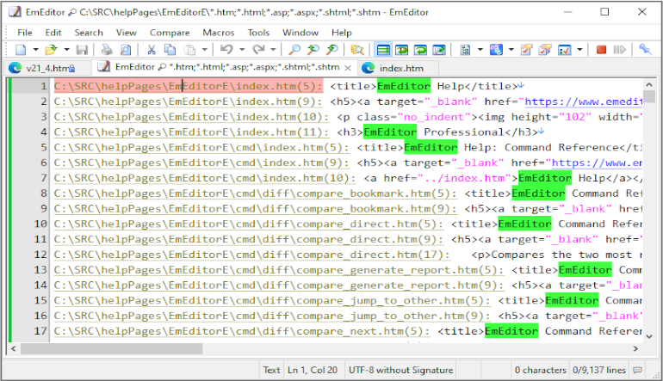
Task: Open the Edit menu
Action: pos(53,33)
